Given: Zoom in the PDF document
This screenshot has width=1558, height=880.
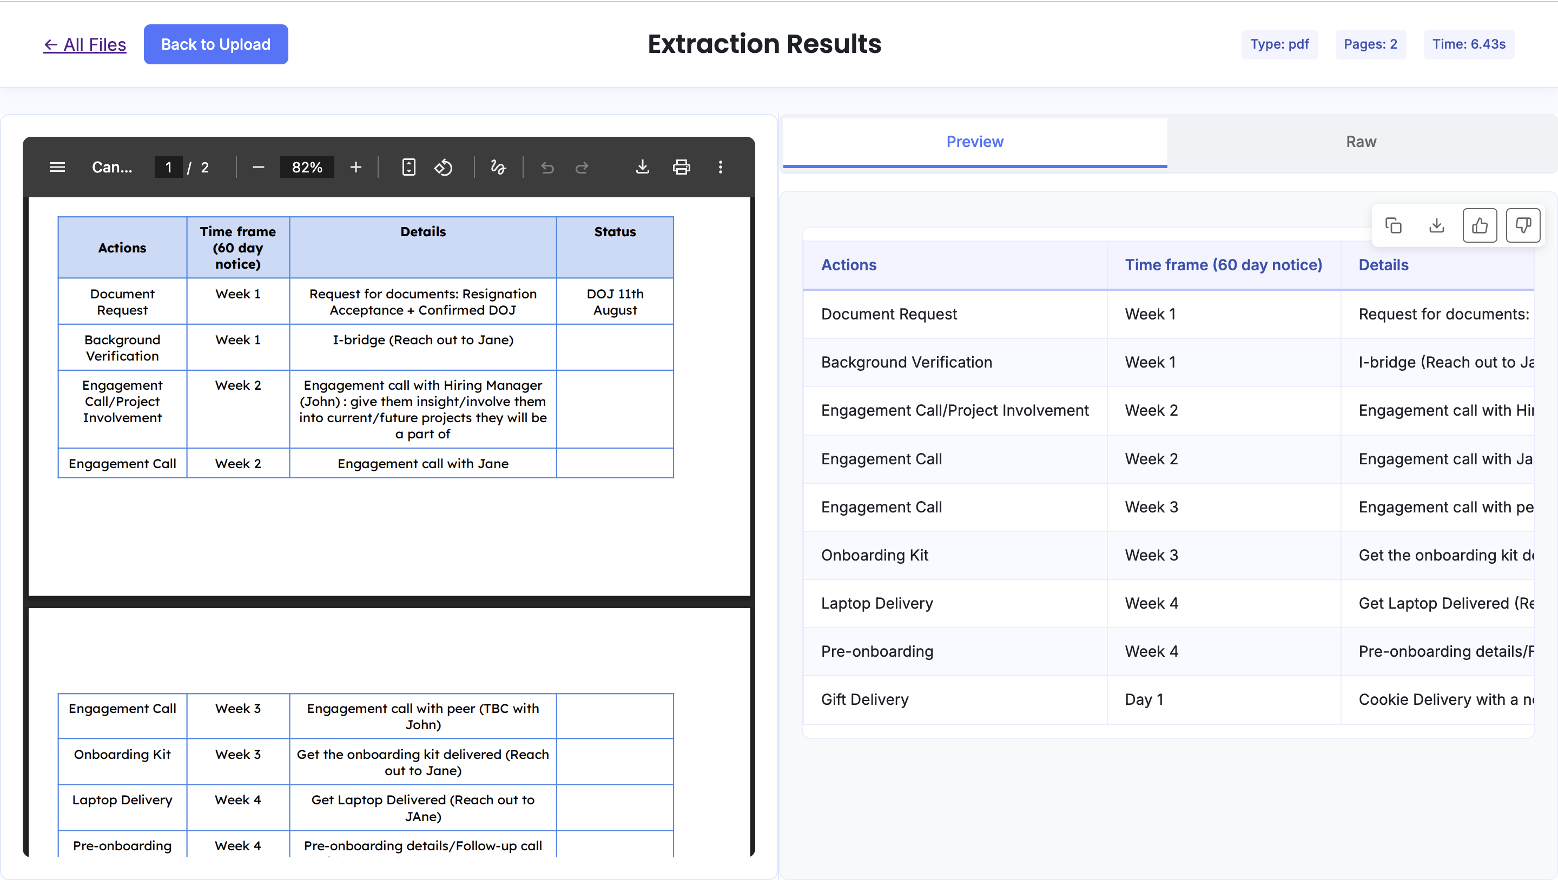Looking at the screenshot, I should tap(355, 167).
